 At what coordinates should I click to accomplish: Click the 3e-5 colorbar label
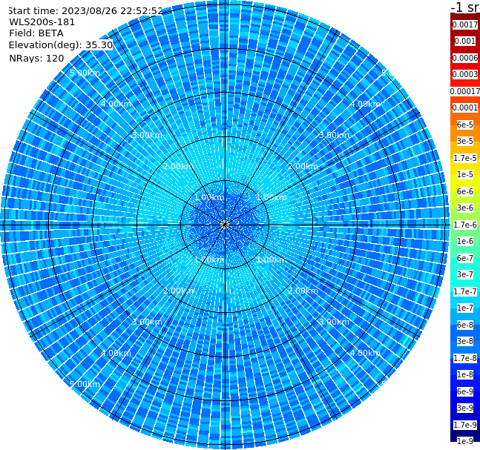tap(465, 141)
